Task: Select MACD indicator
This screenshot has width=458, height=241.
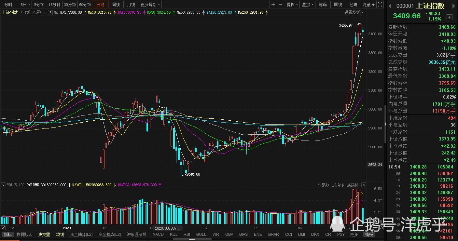Action: (x=158, y=234)
